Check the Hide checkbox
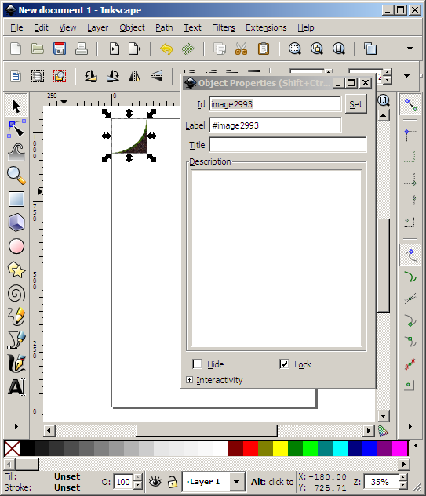 198,364
